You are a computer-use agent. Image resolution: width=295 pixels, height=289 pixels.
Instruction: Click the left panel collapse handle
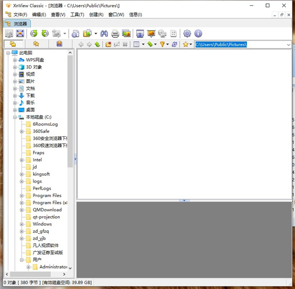(75, 159)
